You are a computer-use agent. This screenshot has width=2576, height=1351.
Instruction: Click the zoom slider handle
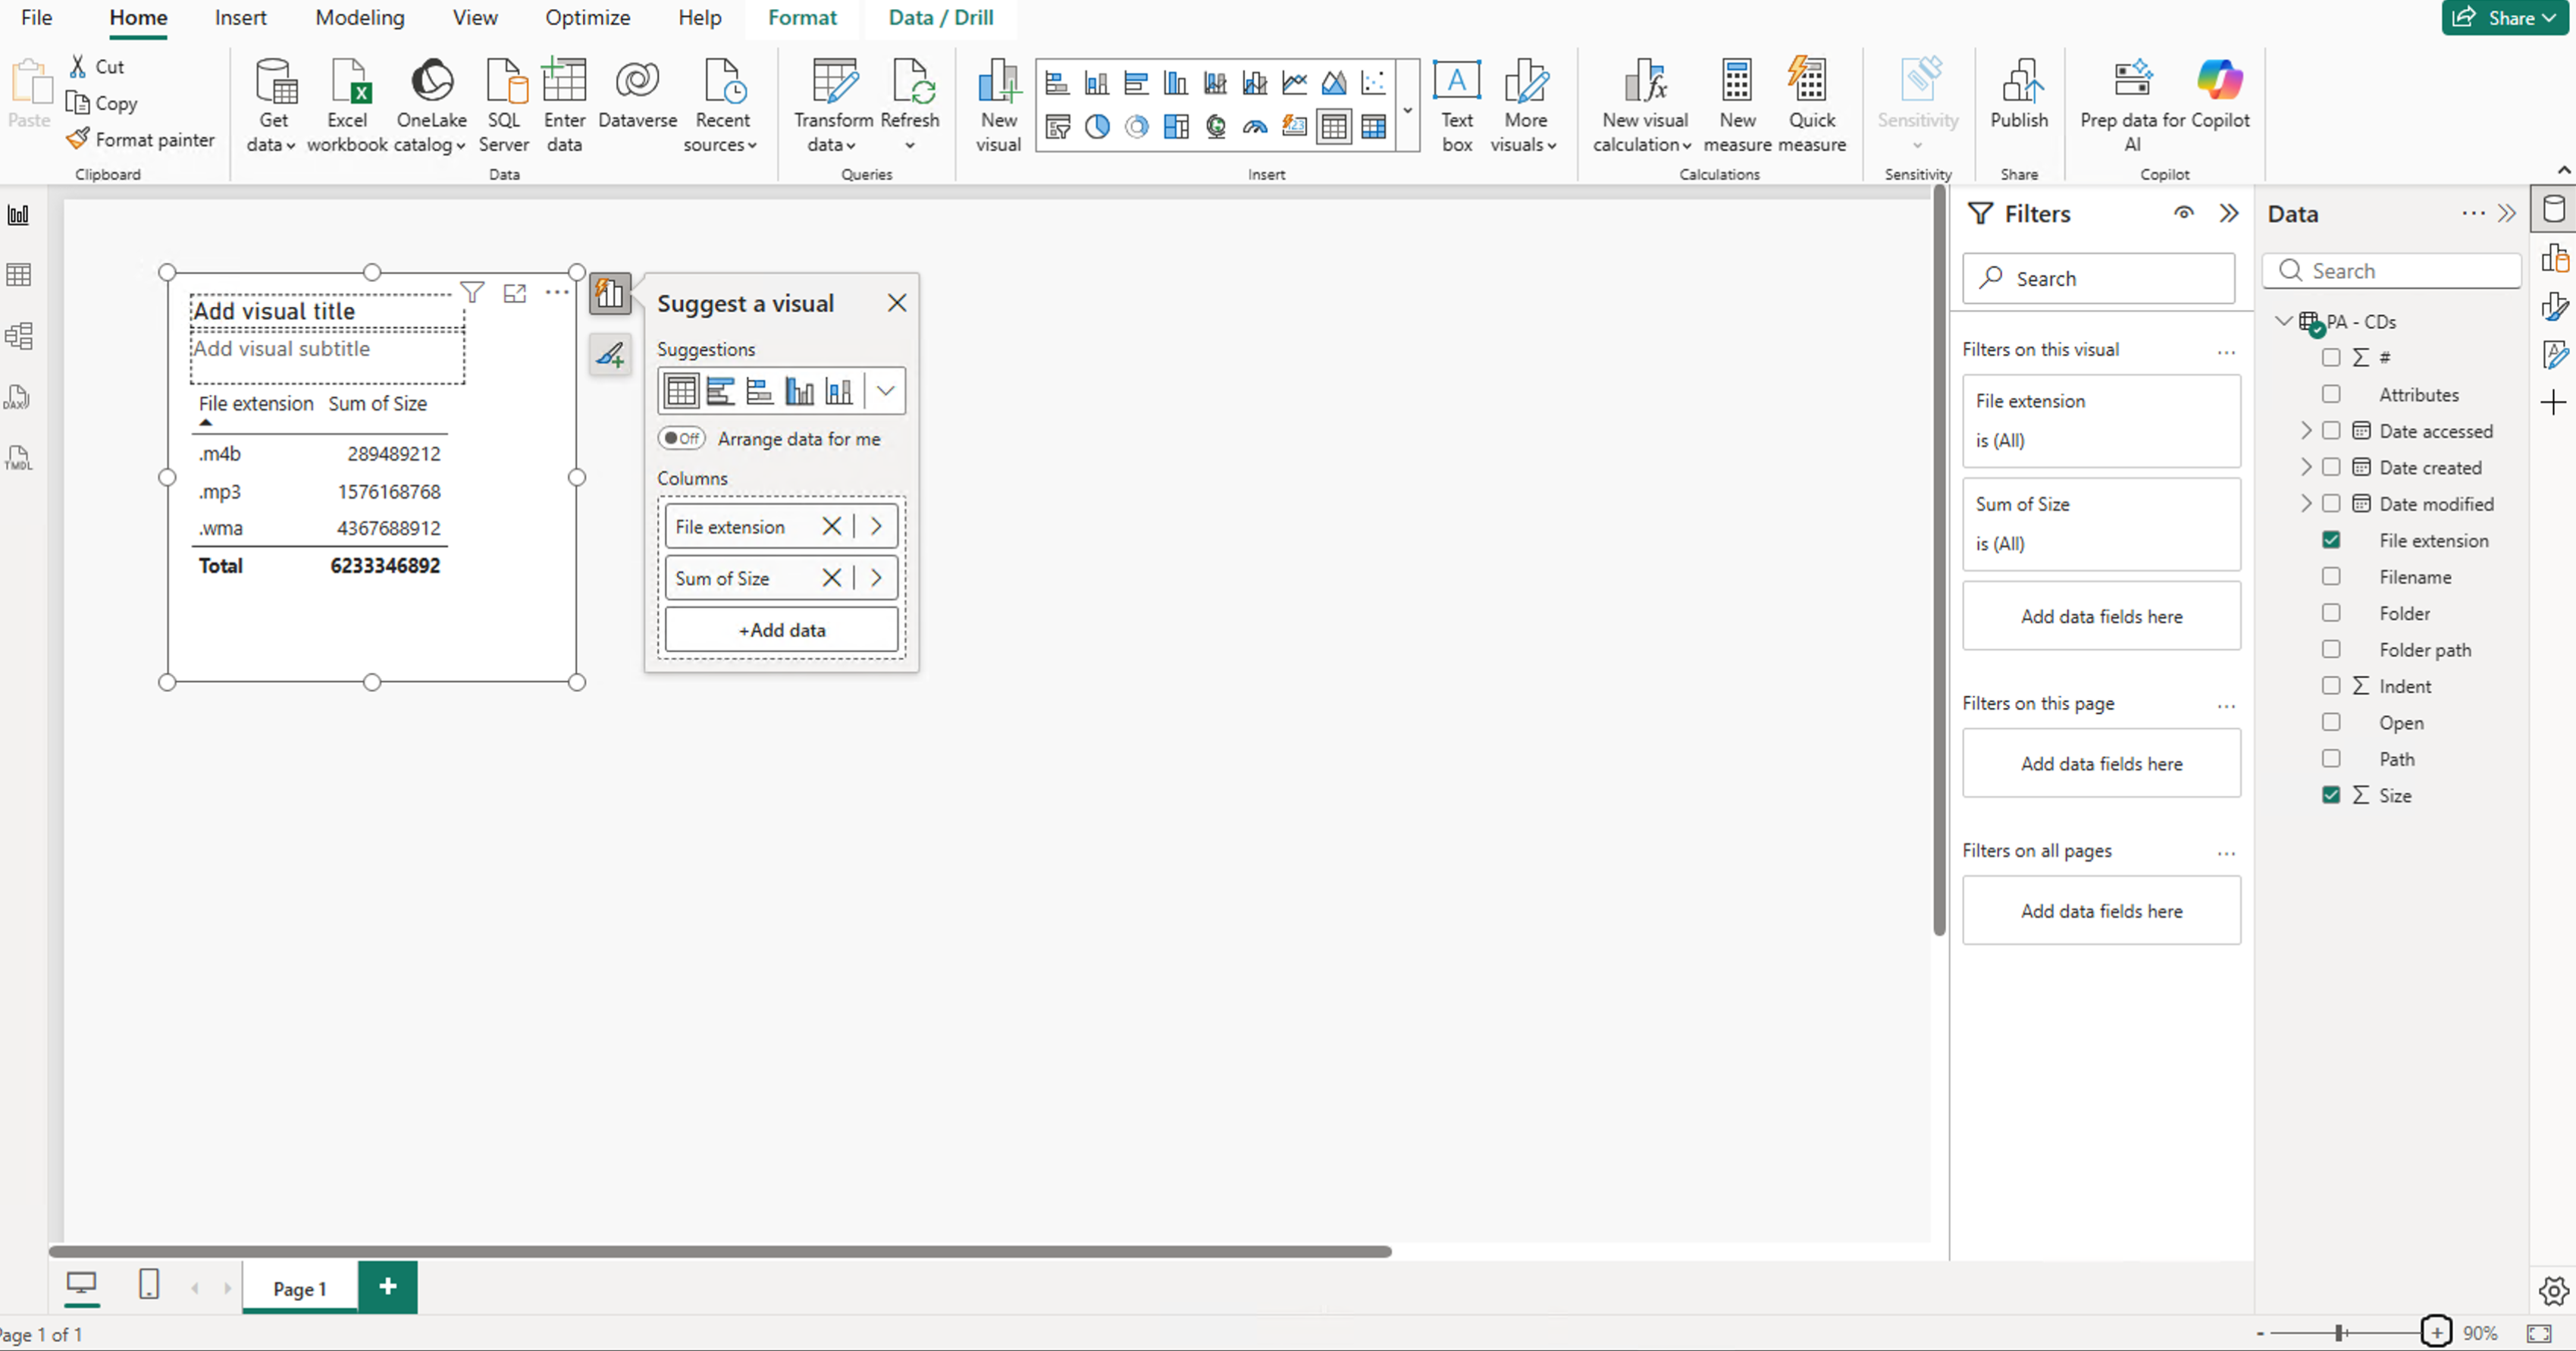[2340, 1332]
